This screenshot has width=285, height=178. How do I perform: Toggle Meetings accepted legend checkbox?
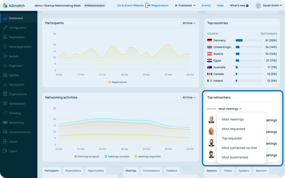76,156
